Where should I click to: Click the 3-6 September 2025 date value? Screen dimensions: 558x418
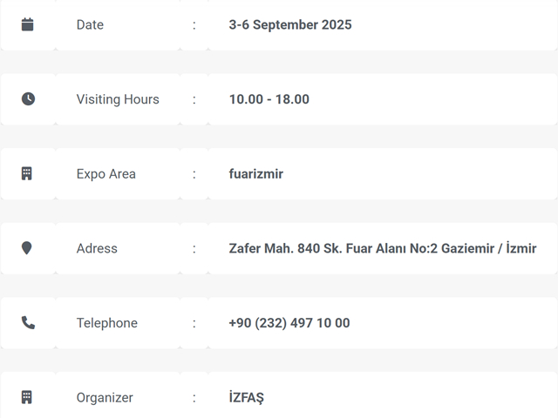[290, 25]
